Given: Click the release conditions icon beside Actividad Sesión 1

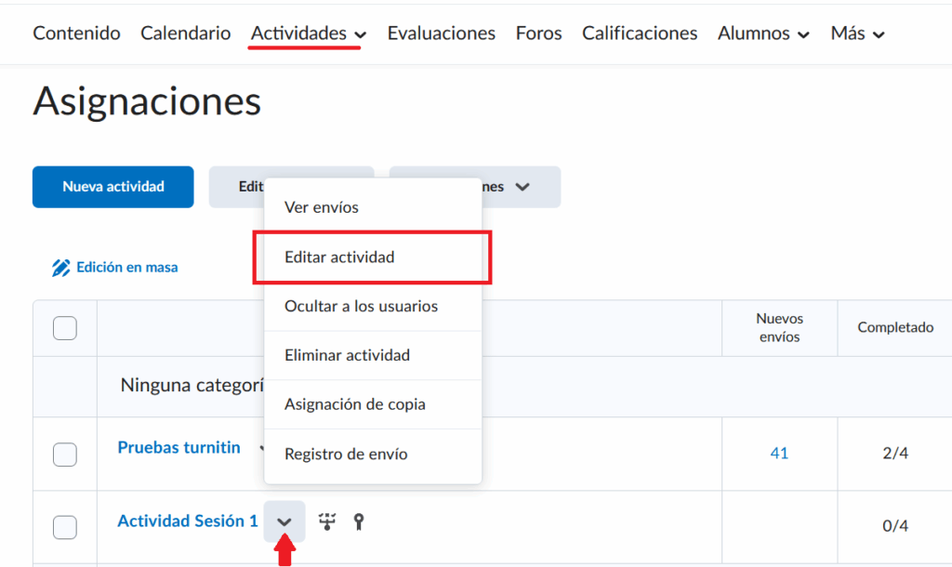Looking at the screenshot, I should pyautogui.click(x=326, y=521).
